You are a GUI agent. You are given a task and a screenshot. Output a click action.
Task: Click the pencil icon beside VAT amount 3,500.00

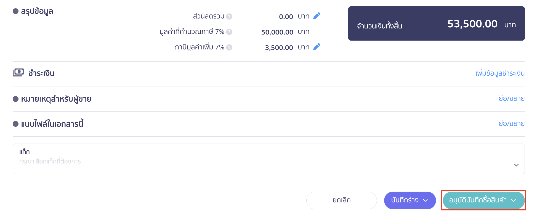pos(317,47)
